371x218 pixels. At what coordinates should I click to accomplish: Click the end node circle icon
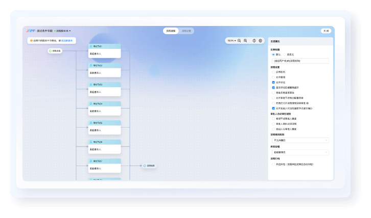pyautogui.click(x=145, y=166)
